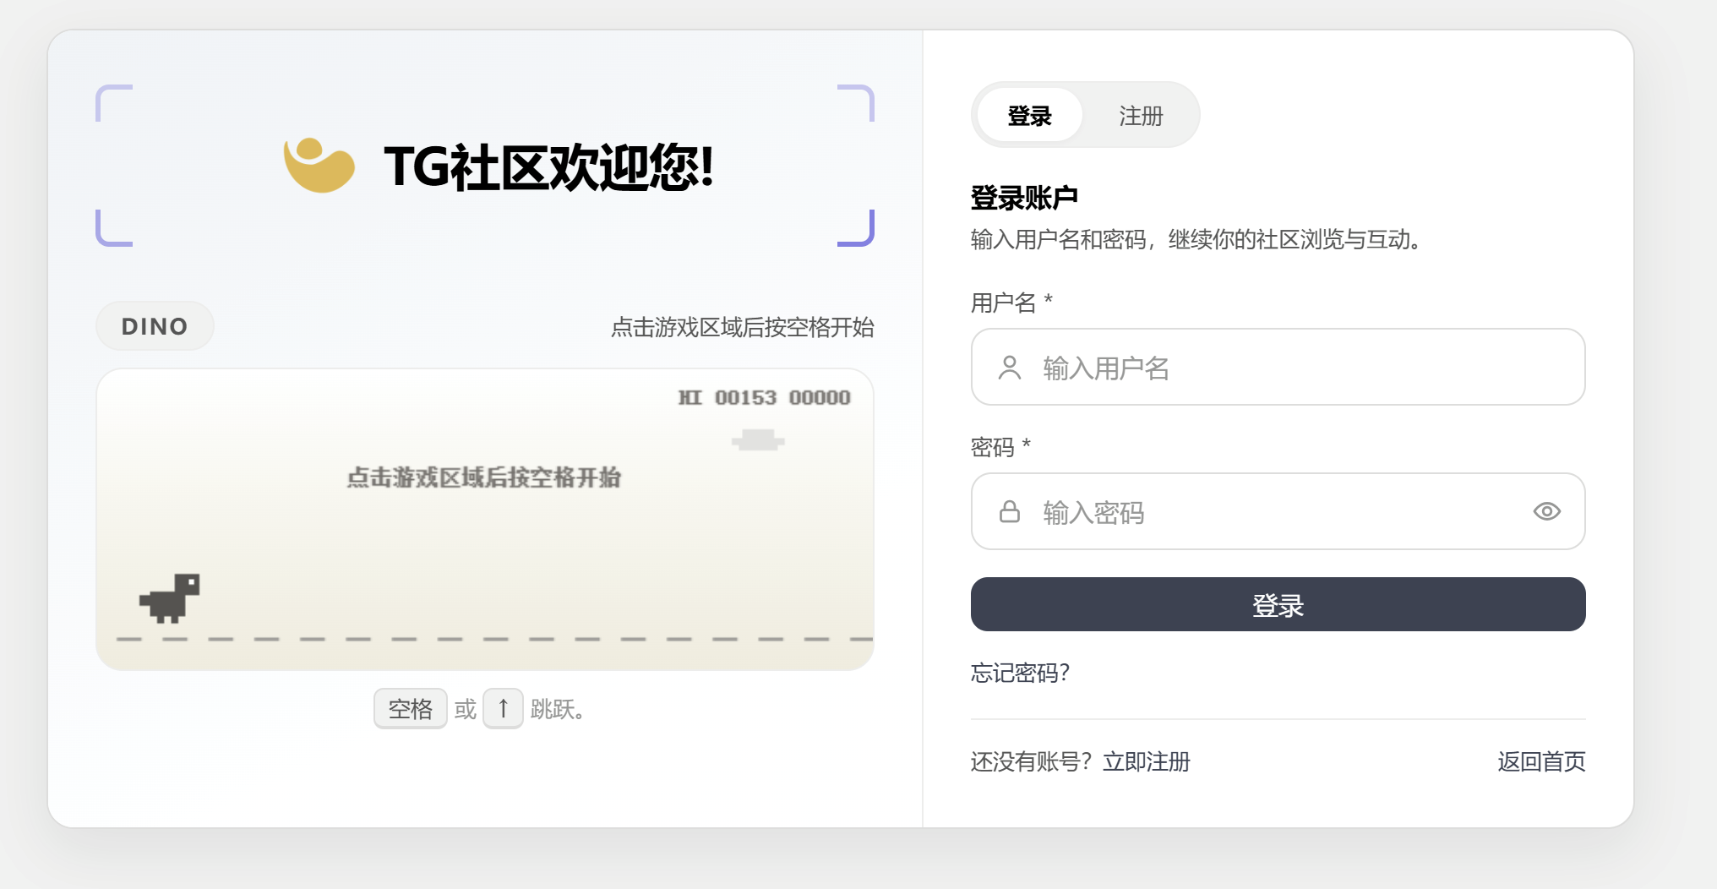This screenshot has height=889, width=1717.
Task: Click the 密码 * field label
Action: [x=1000, y=446]
